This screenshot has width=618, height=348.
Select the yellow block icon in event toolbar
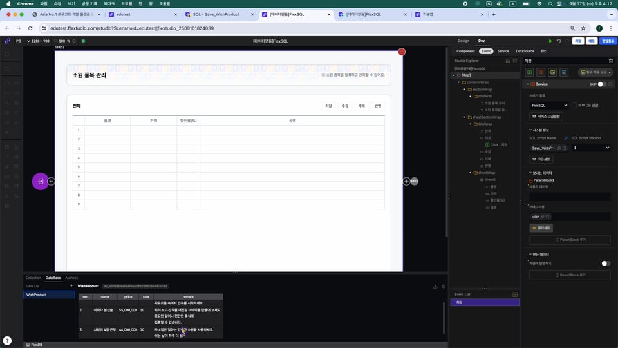point(552,72)
